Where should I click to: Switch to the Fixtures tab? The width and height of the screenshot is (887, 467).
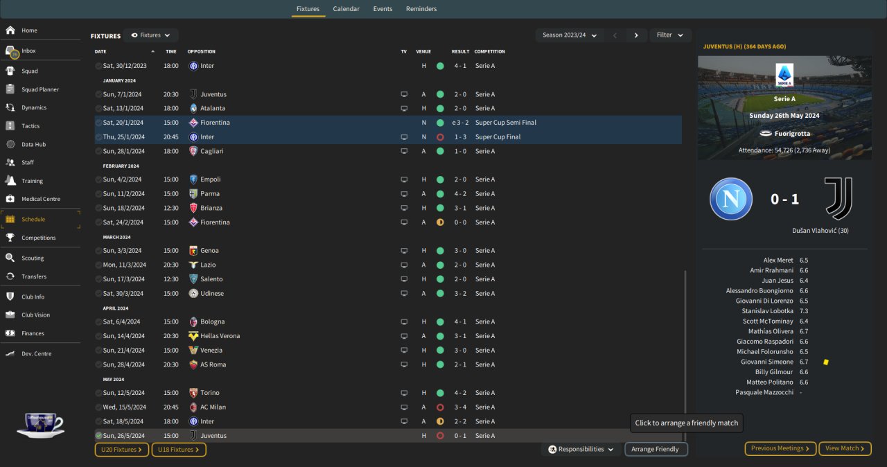[x=308, y=9]
